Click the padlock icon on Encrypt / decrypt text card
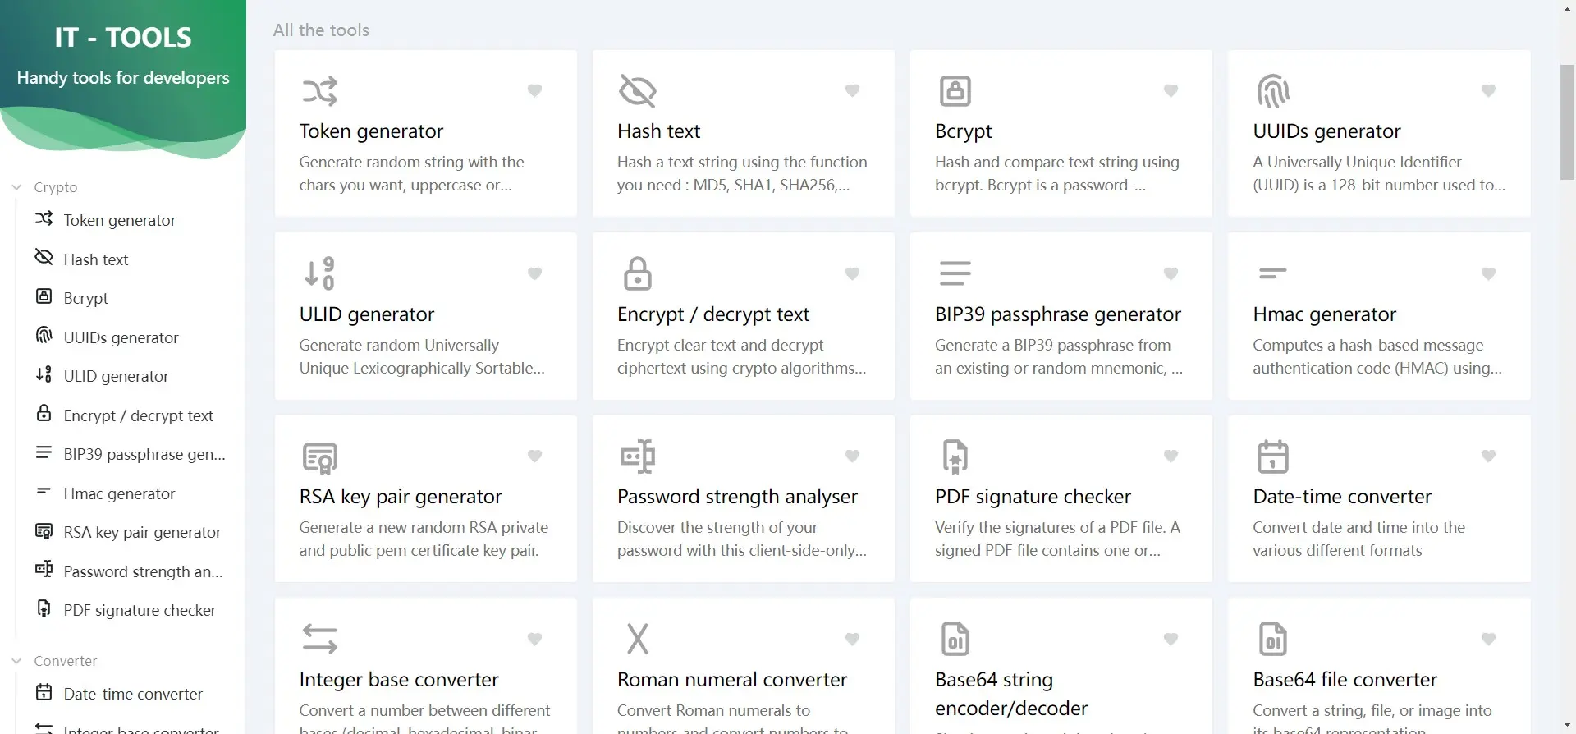The height and width of the screenshot is (734, 1576). (637, 273)
